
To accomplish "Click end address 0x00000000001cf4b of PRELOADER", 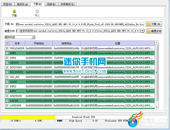I will click(x=67, y=48).
